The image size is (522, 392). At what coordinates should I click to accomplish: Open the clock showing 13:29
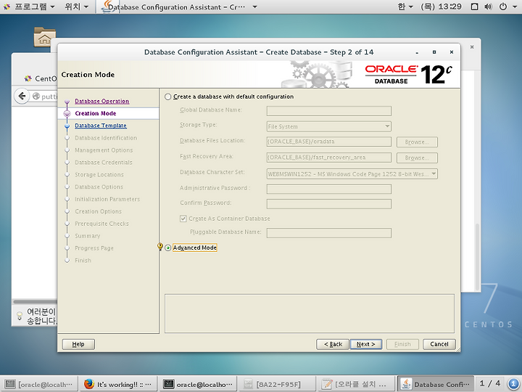441,7
